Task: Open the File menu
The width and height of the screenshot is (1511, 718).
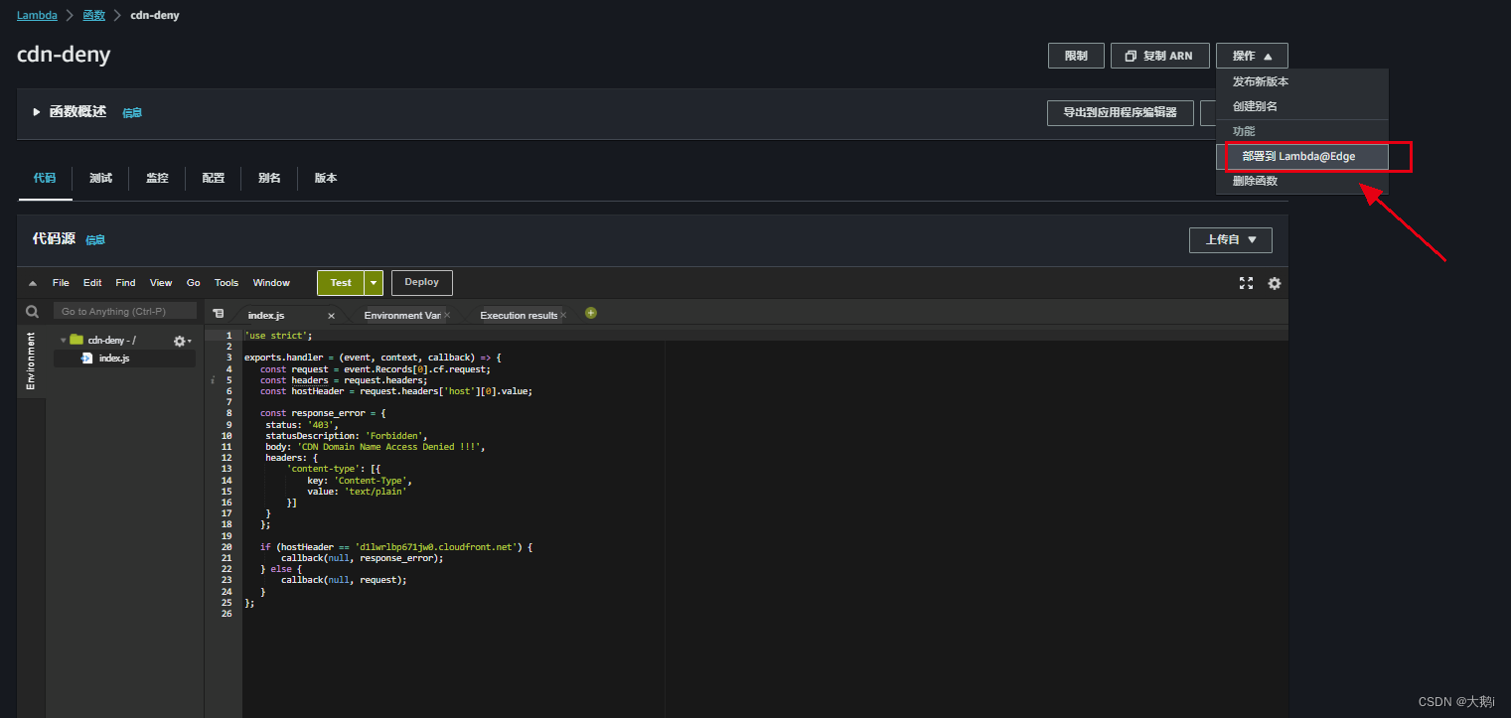Action: [61, 283]
